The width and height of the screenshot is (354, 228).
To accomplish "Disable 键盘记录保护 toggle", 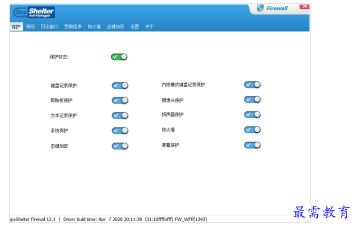I will click(120, 85).
